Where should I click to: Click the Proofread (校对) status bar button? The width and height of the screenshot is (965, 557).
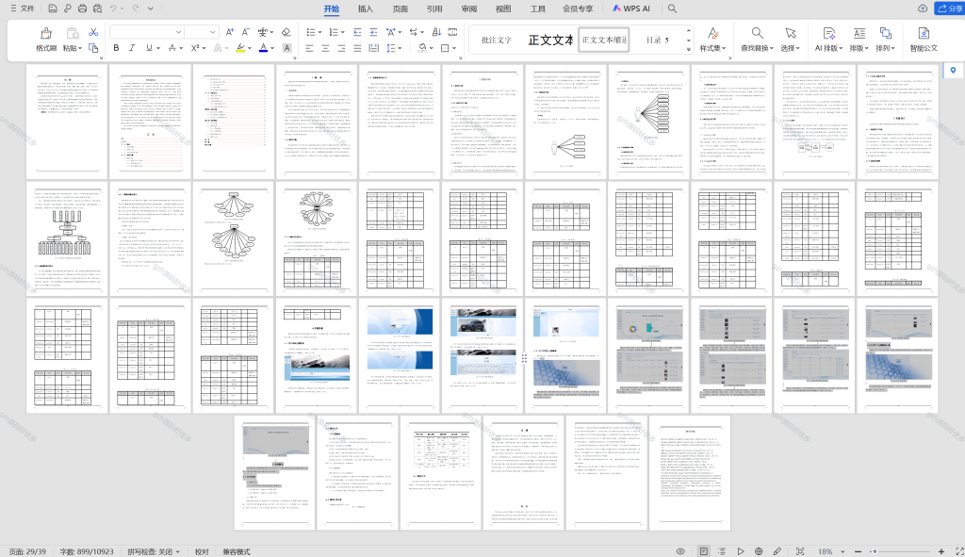(x=202, y=552)
